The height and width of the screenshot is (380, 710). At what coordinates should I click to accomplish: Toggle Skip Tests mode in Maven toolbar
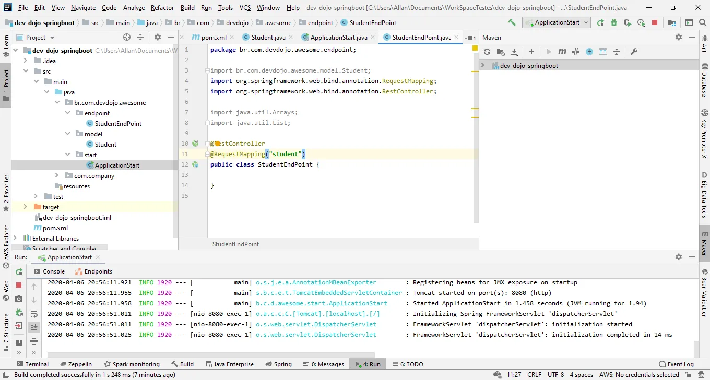(x=589, y=52)
